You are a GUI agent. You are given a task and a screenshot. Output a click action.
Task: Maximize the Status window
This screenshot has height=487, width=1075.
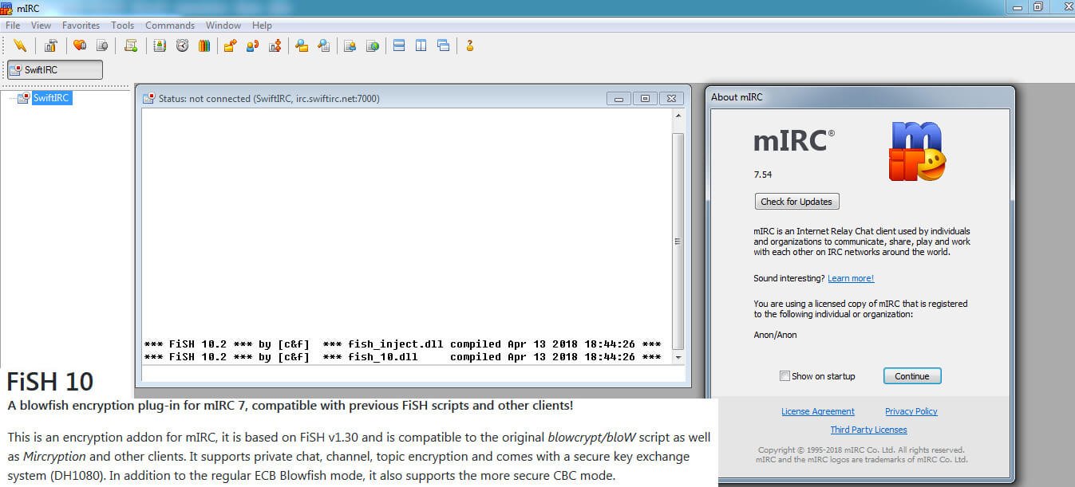click(x=645, y=99)
